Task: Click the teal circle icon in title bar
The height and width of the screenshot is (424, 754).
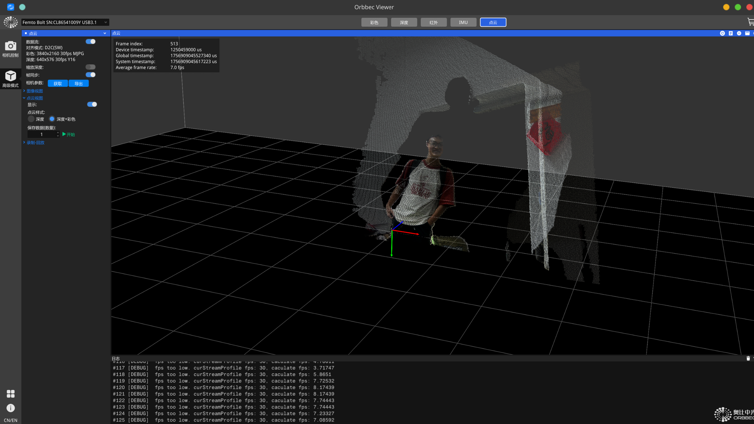Action: tap(22, 7)
